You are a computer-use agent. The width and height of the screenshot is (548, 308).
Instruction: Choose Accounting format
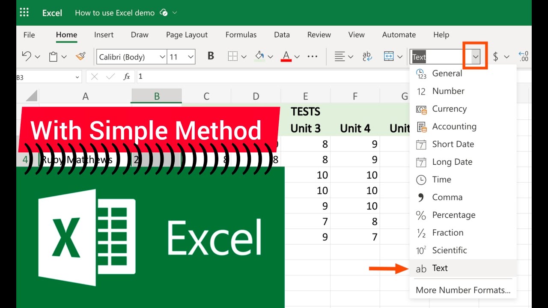click(463, 127)
